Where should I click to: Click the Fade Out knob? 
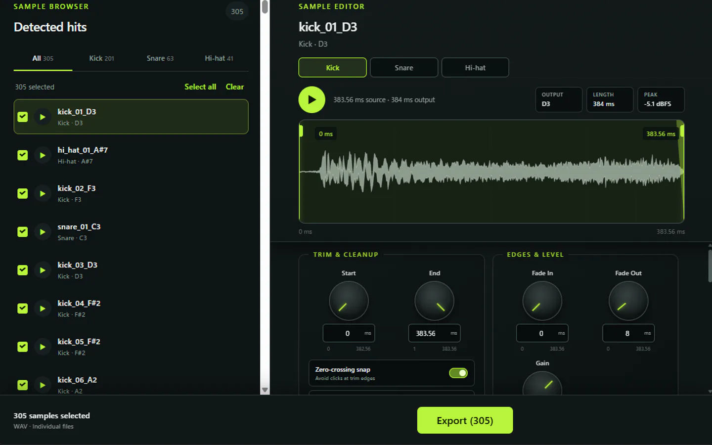628,301
